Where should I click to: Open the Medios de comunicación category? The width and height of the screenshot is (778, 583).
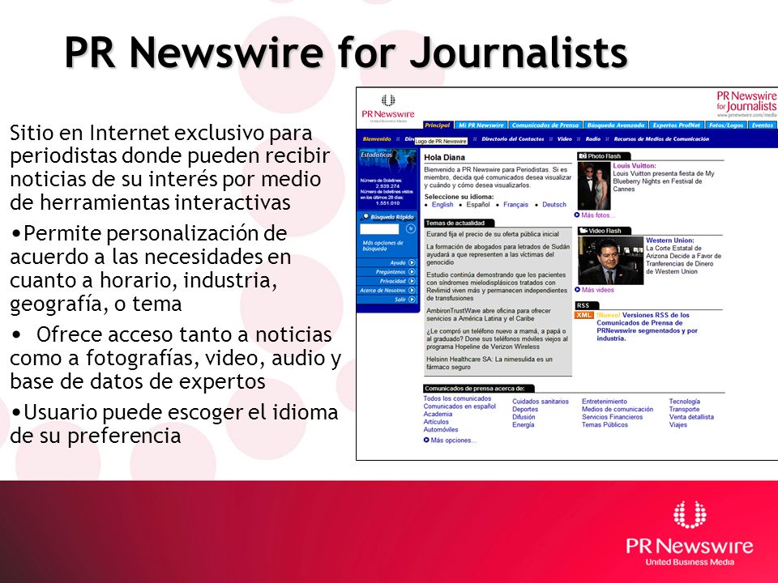click(x=618, y=410)
